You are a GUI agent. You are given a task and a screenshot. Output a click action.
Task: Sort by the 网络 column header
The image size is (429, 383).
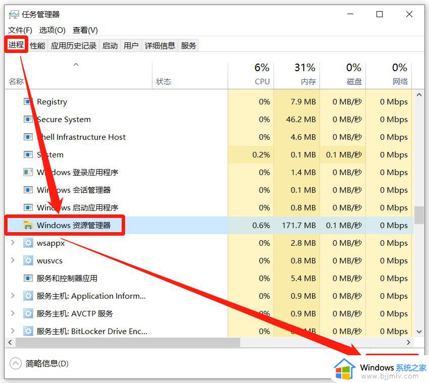(389, 75)
